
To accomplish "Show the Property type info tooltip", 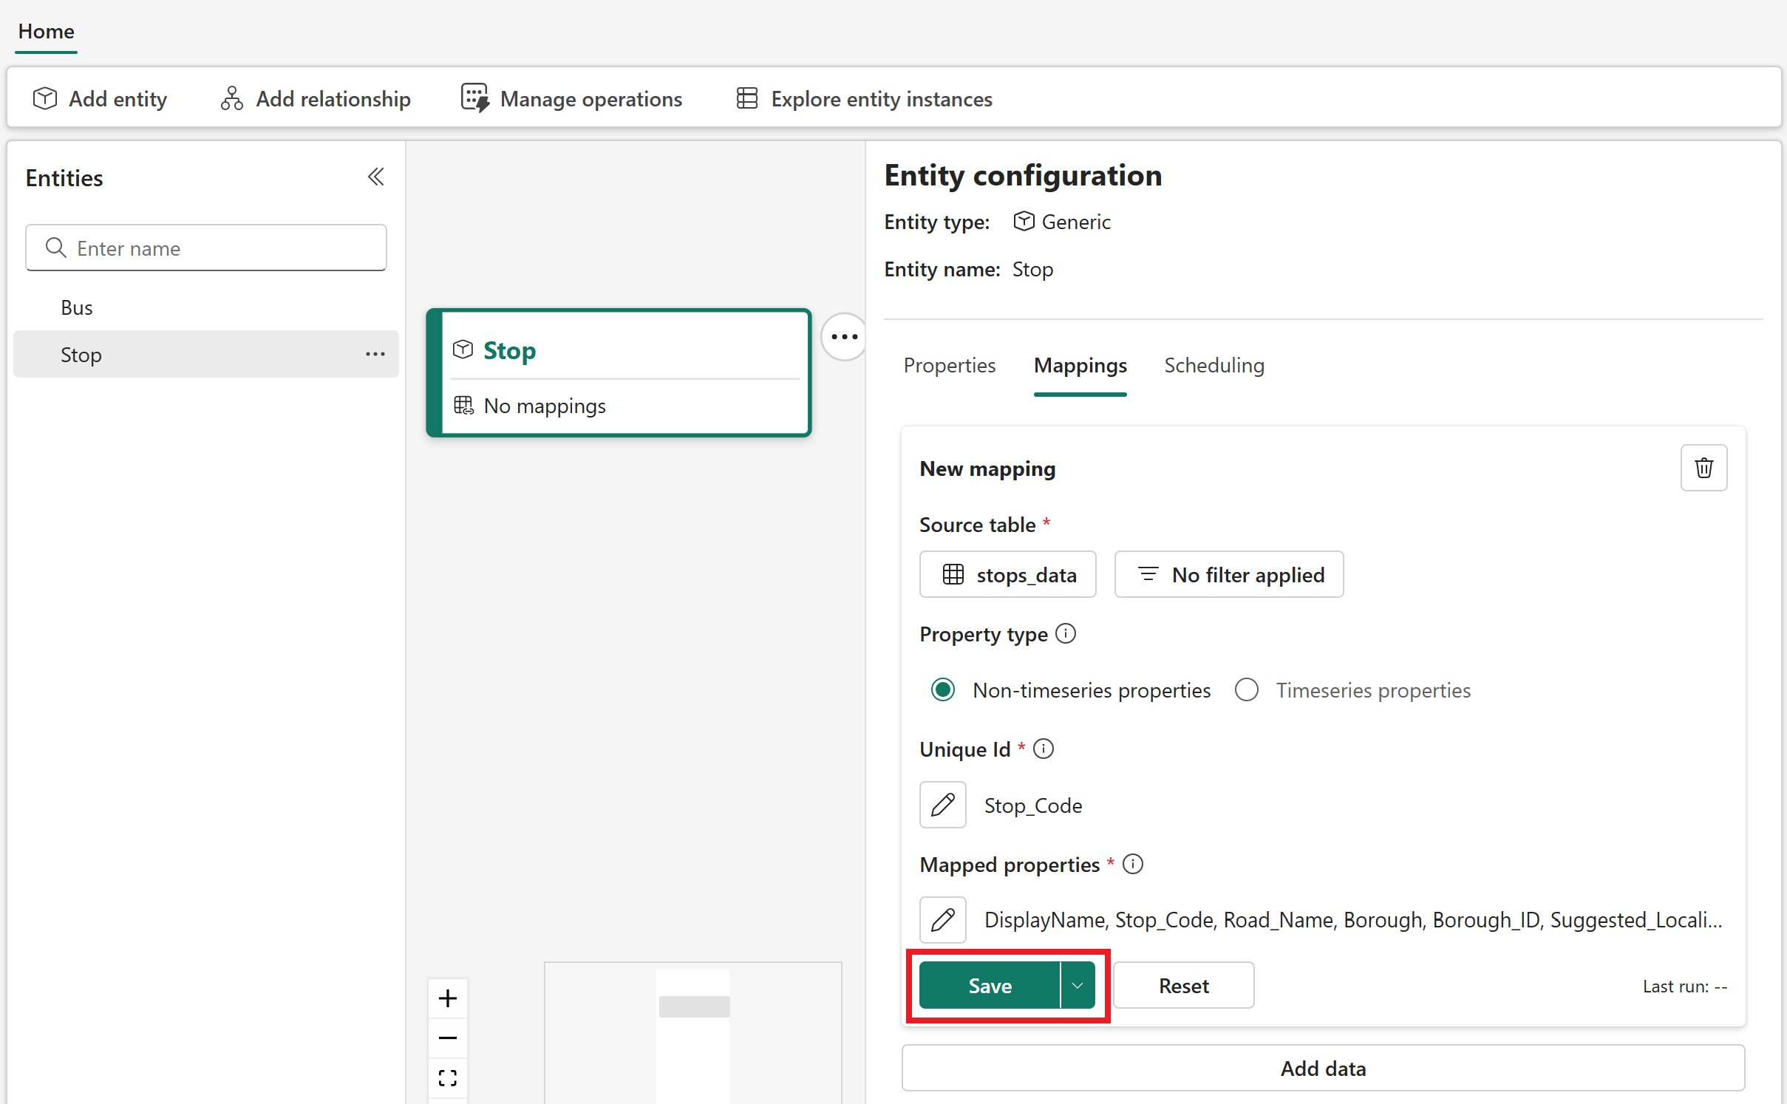I will (x=1066, y=633).
